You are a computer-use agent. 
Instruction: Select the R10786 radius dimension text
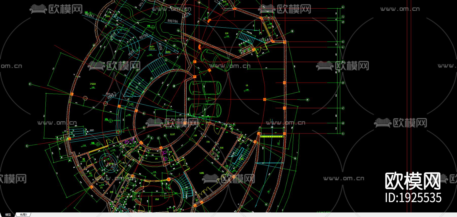[173, 21]
